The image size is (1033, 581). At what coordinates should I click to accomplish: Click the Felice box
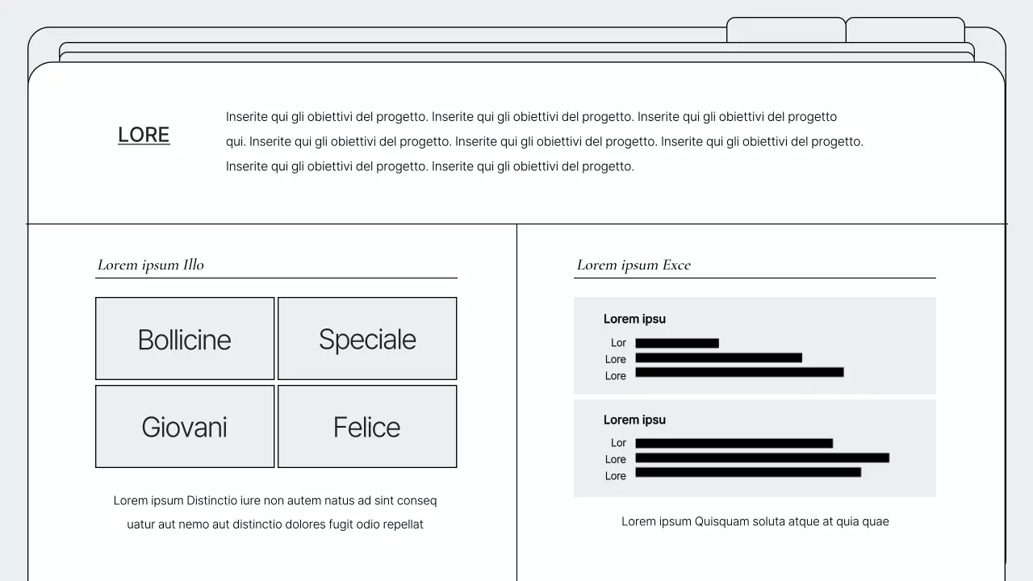point(367,427)
